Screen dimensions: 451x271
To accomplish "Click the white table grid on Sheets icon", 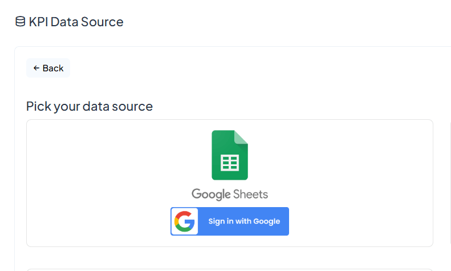I will pos(230,163).
